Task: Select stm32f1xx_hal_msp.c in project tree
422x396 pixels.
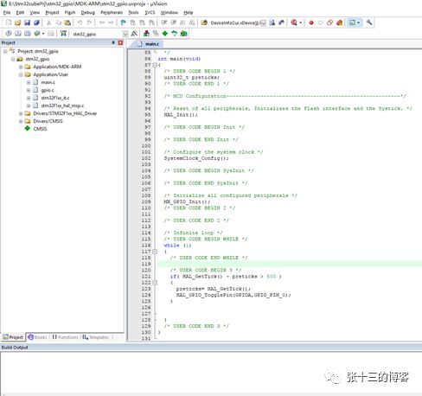Action: 62,105
